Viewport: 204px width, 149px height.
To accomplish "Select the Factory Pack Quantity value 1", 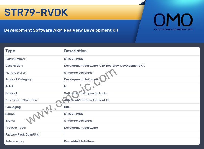I will [x=65, y=134].
